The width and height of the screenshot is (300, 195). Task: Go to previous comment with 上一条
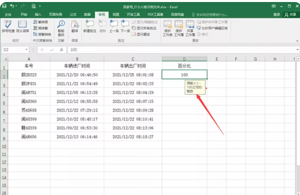pos(114,26)
